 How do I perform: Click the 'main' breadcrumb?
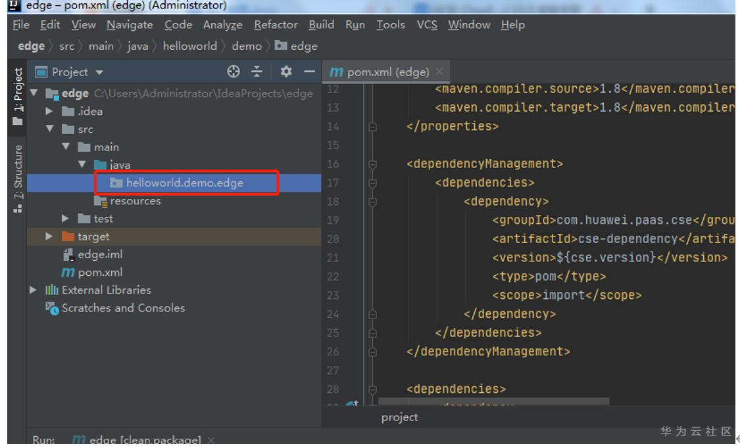pos(101,46)
